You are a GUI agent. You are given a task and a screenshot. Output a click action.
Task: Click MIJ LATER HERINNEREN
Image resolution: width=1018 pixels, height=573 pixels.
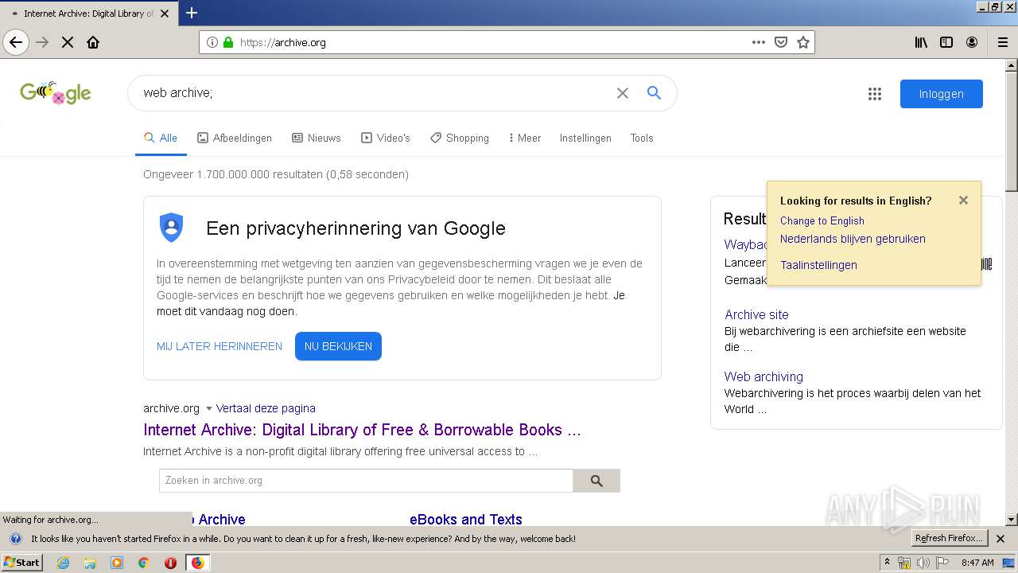click(220, 346)
